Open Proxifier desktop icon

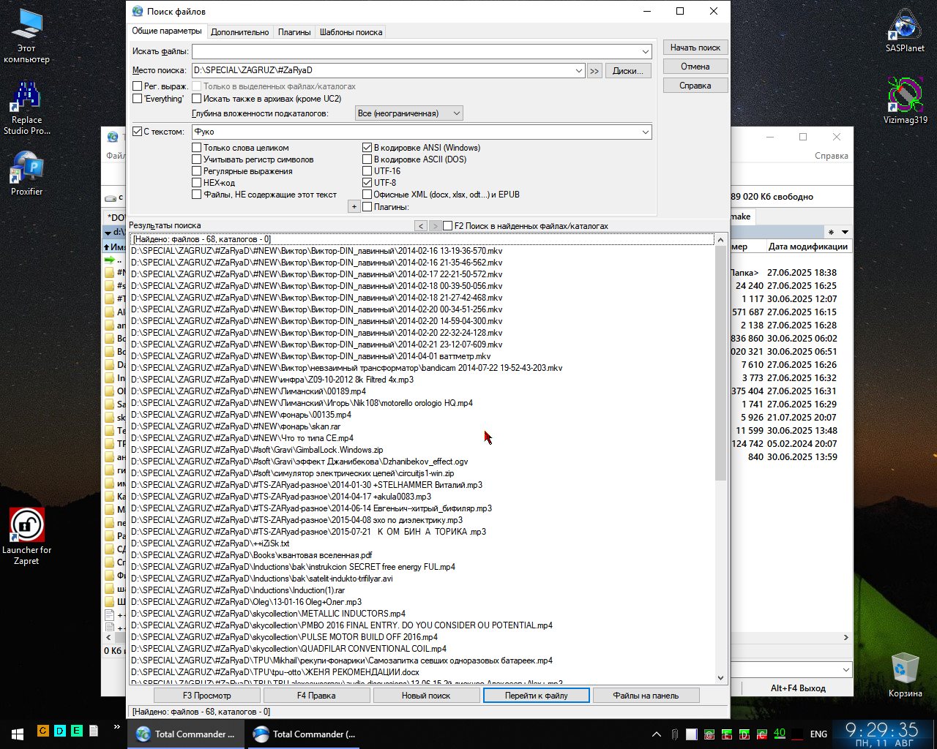point(26,172)
